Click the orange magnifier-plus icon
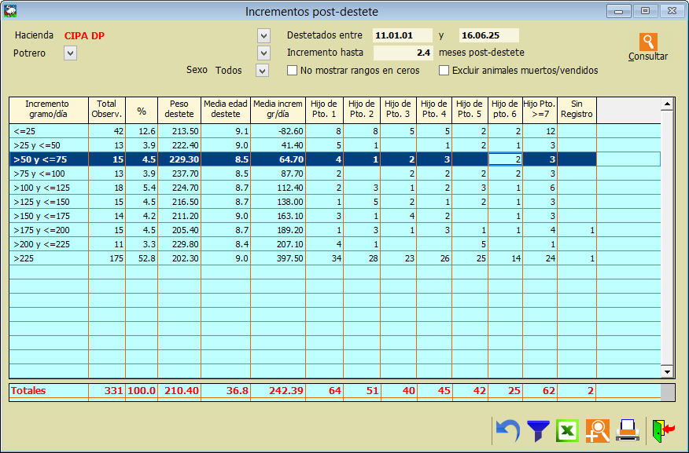Viewport: 689px width, 453px height. coord(597,430)
